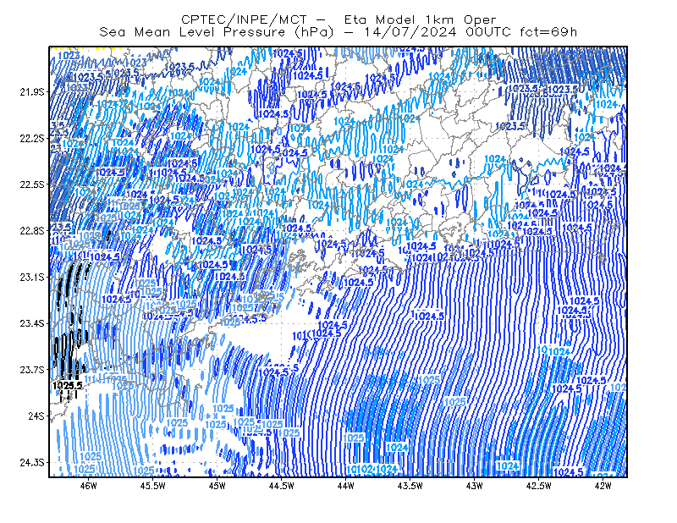This screenshot has height=523, width=677.
Task: Click latitude label 21.9S
Action: pyautogui.click(x=31, y=92)
